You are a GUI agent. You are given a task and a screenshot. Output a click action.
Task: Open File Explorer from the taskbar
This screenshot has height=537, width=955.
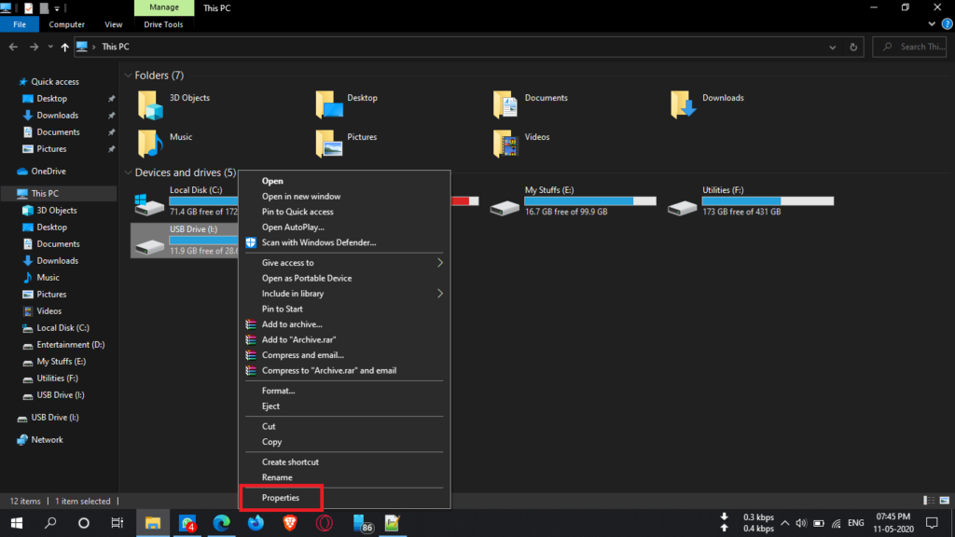pos(152,523)
